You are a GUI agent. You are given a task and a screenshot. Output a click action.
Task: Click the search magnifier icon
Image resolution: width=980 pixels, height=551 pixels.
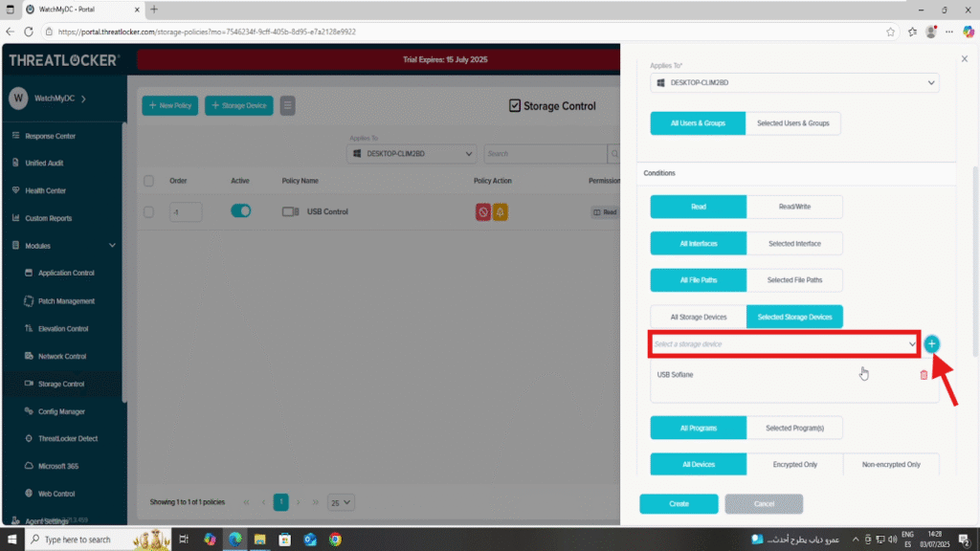click(614, 154)
